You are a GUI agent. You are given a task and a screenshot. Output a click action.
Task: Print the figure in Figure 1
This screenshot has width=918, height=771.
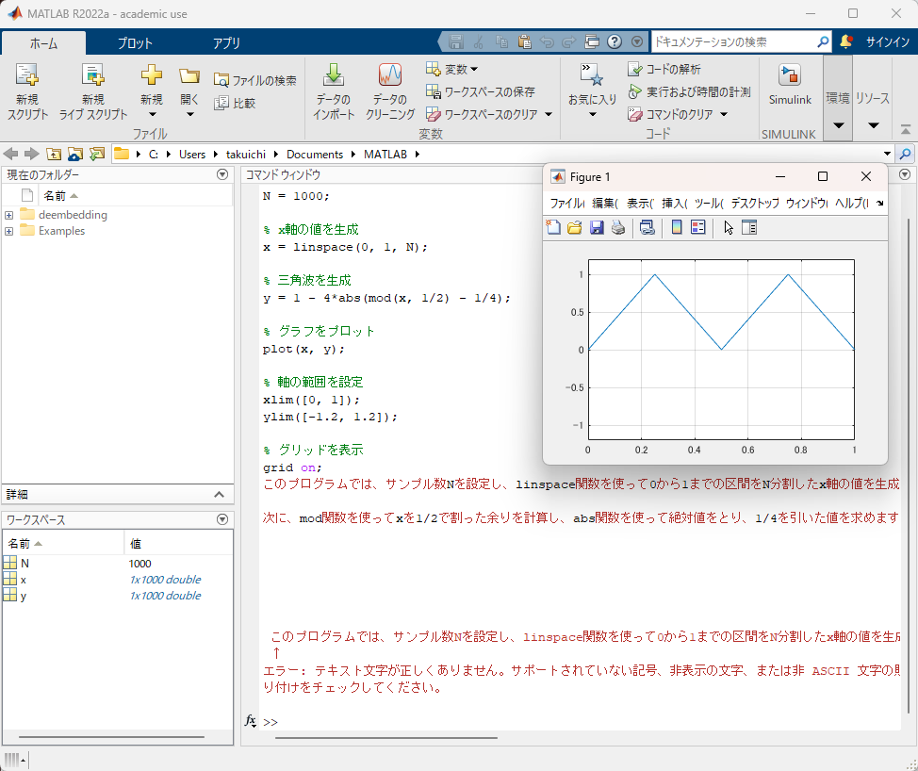pos(618,227)
